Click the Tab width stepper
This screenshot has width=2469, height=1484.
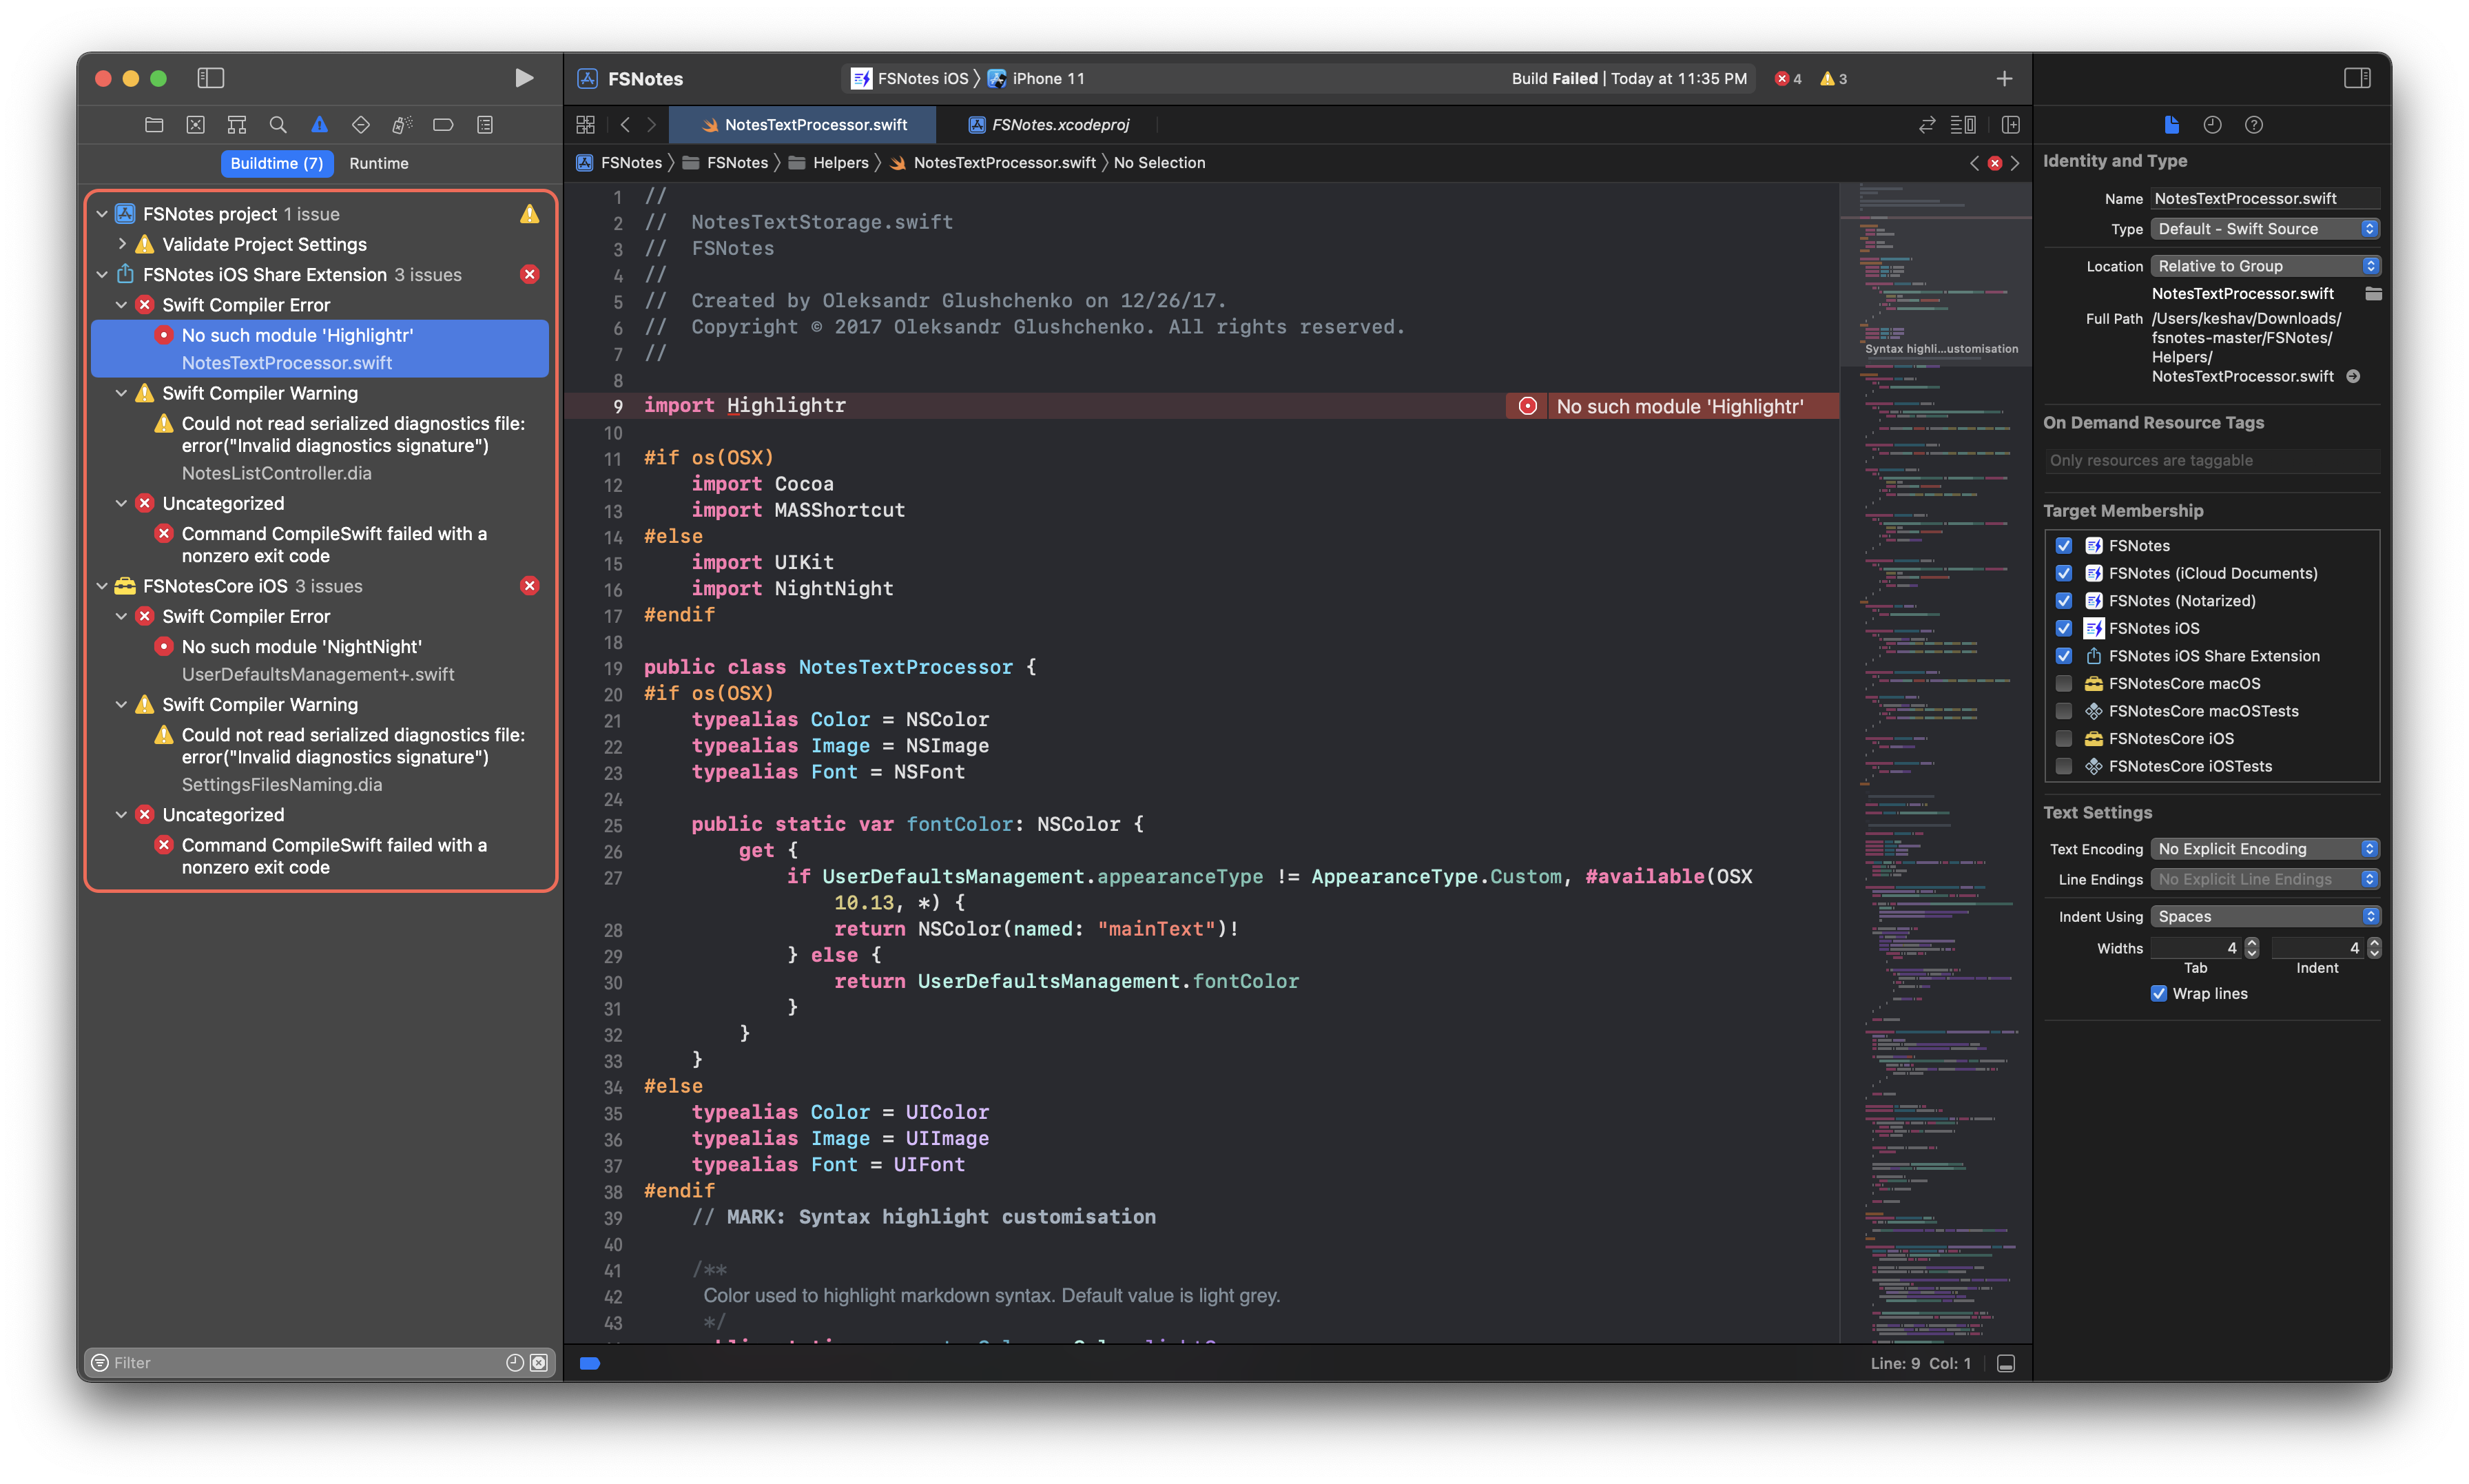pos(2251,947)
